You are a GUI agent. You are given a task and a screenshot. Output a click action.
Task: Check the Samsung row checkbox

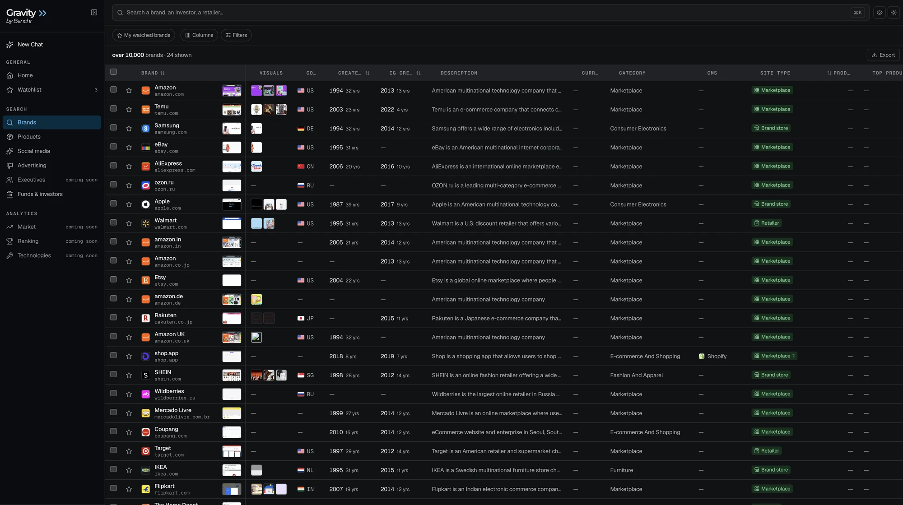113,128
